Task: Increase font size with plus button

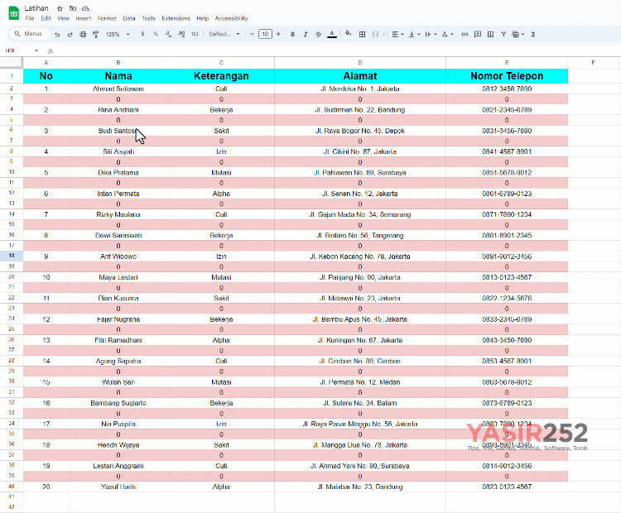Action: click(278, 34)
